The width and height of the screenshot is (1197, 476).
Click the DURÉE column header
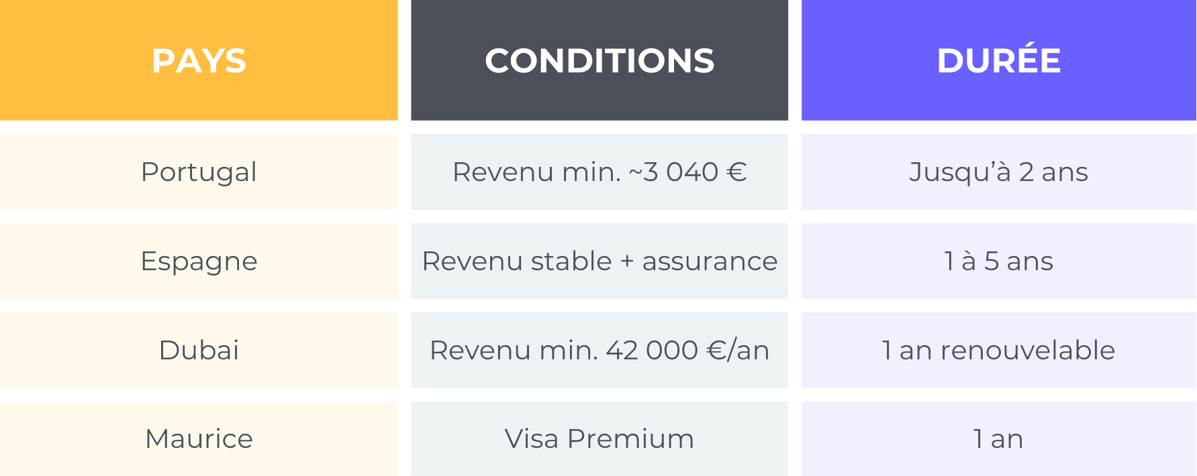point(998,60)
